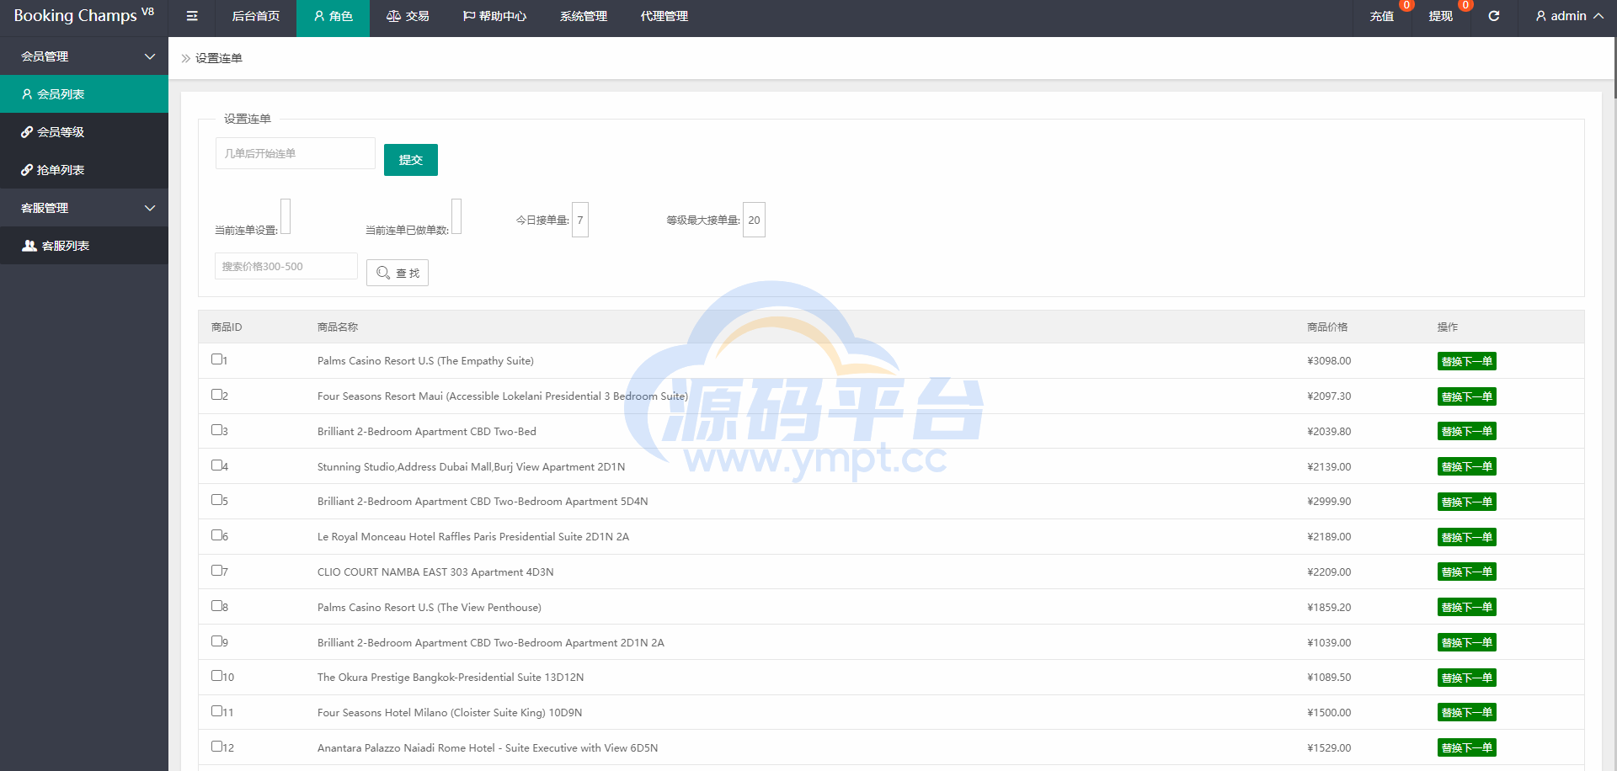Check the box for product ID 8

pos(216,606)
